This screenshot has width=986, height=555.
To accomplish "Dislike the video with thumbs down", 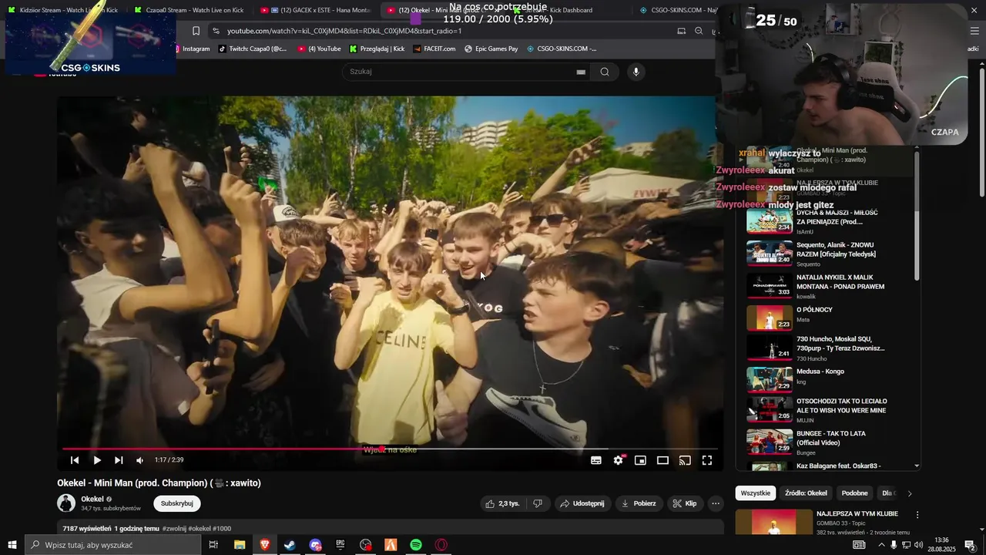I will pos(538,503).
